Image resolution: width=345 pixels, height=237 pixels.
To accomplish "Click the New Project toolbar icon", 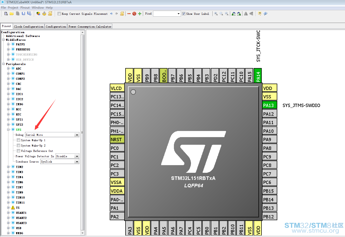I will [x=6, y=14].
